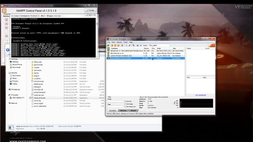Click the third red X service icon in XAMPP
Screen dimensions: 253x142
click(6, 28)
